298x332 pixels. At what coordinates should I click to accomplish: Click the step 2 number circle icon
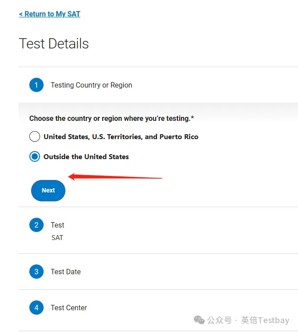36,225
